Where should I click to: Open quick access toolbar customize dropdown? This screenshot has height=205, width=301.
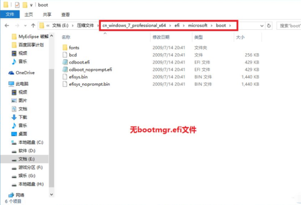[31, 5]
